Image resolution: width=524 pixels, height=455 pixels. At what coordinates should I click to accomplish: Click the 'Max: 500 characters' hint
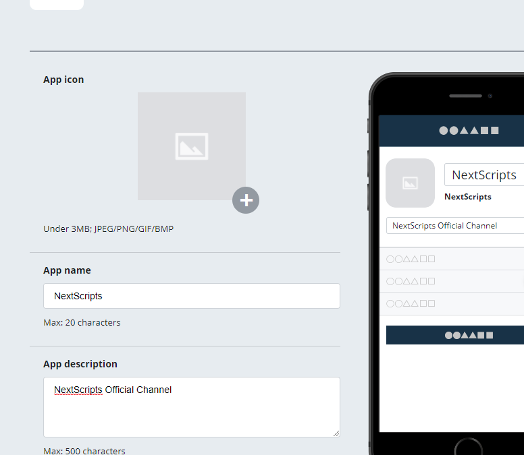84,451
